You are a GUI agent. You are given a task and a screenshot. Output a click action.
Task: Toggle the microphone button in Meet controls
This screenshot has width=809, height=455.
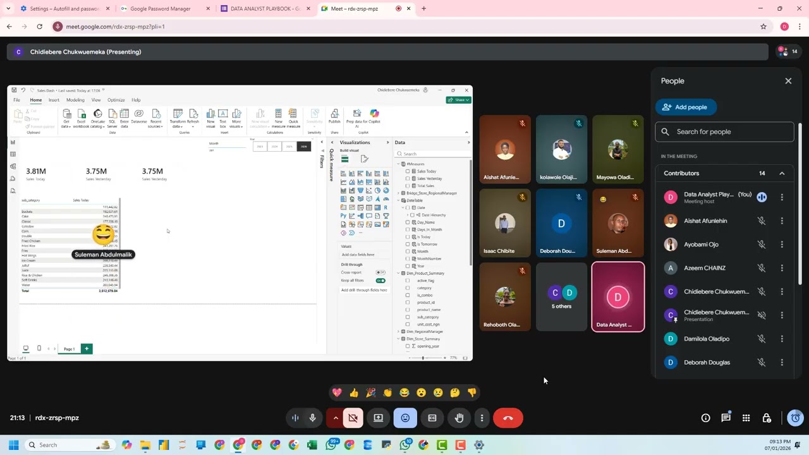(x=312, y=418)
